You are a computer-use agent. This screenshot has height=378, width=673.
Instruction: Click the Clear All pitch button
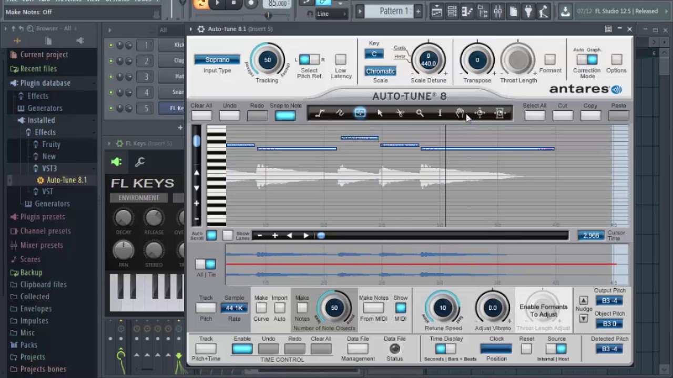(x=201, y=115)
